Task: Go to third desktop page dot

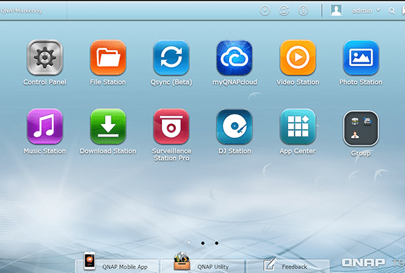Action: click(x=217, y=243)
